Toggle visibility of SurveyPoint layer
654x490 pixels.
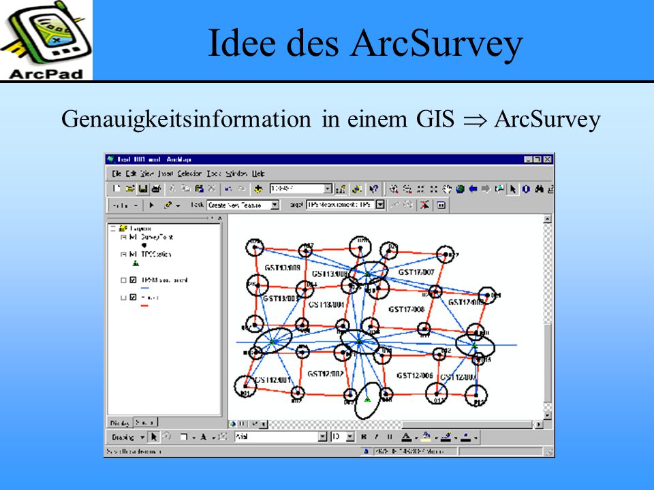click(133, 237)
